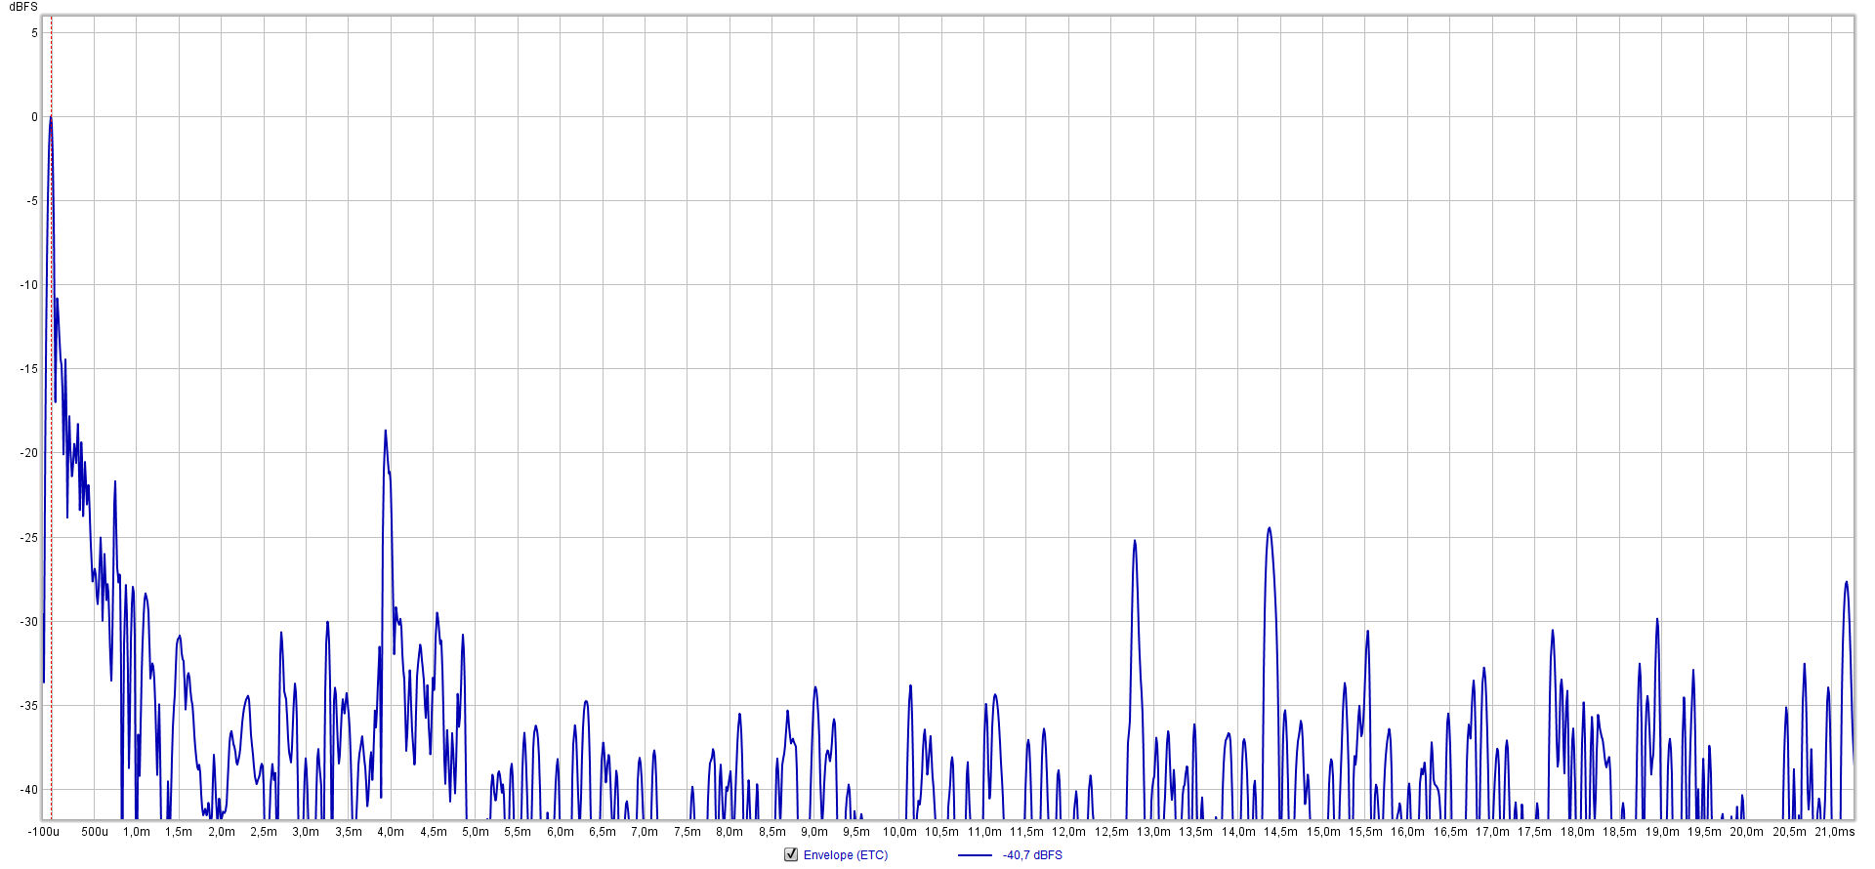Image resolution: width=1875 pixels, height=869 pixels.
Task: Select the tall peak just before 13,0m
Action: coord(1135,541)
